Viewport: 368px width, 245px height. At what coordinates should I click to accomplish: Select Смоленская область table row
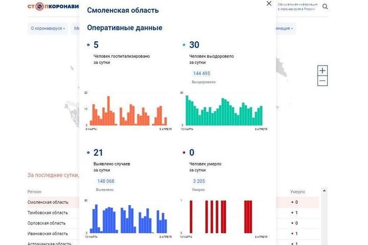click(x=48, y=202)
